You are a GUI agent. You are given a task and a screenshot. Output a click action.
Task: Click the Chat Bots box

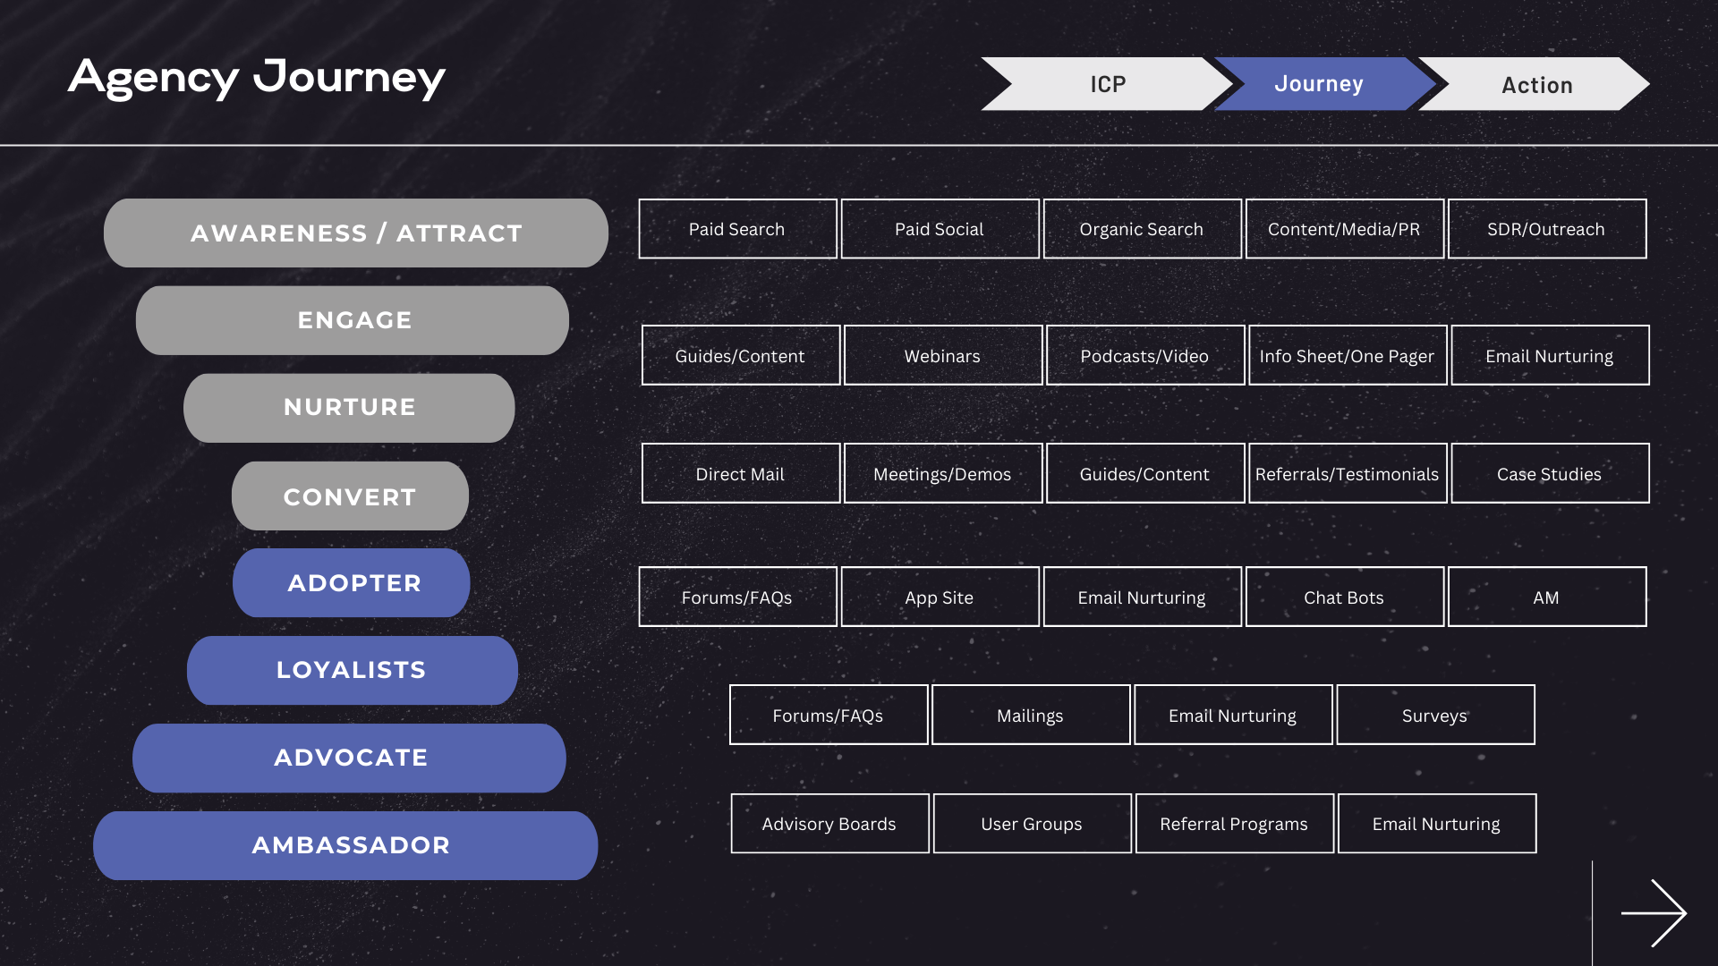pos(1345,597)
